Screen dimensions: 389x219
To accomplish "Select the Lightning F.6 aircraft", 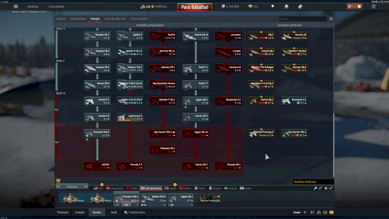I will (130, 117).
